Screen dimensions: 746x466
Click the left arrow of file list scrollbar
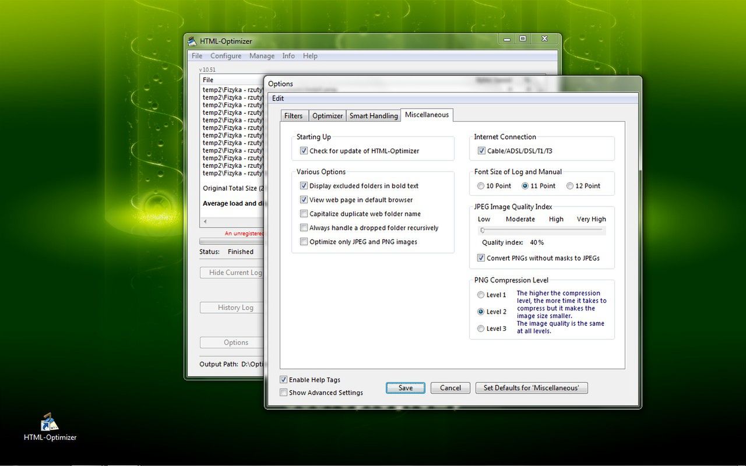[205, 222]
